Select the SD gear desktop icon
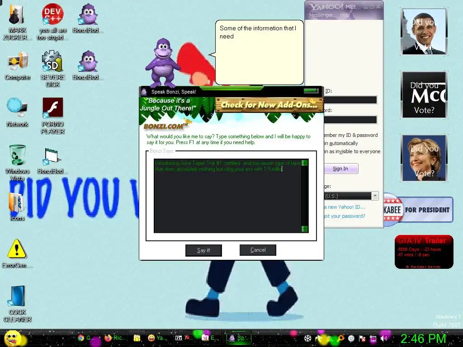This screenshot has width=463, height=347. coord(52,69)
